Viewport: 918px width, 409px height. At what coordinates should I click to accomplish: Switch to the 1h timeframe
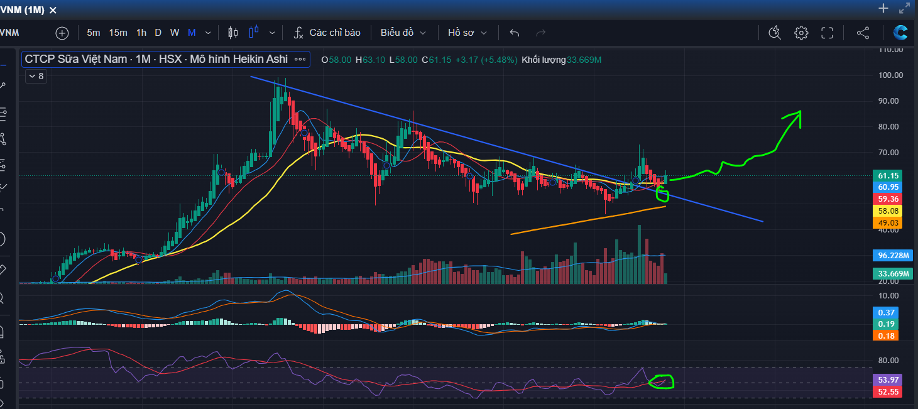pos(141,33)
